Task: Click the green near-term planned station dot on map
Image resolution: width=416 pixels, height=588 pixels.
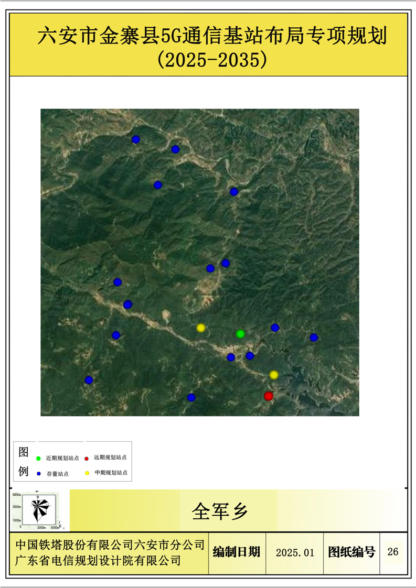Action: tap(240, 334)
